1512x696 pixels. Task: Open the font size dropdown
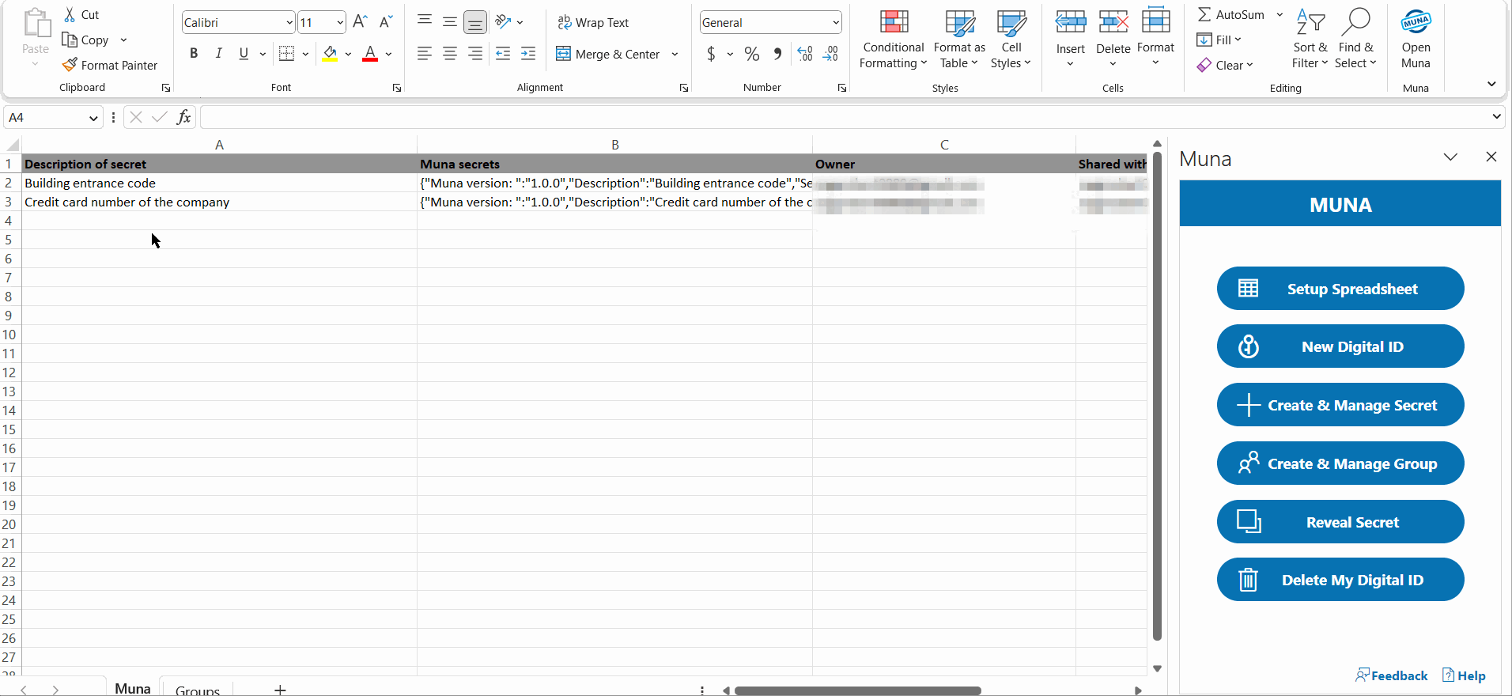pos(340,22)
